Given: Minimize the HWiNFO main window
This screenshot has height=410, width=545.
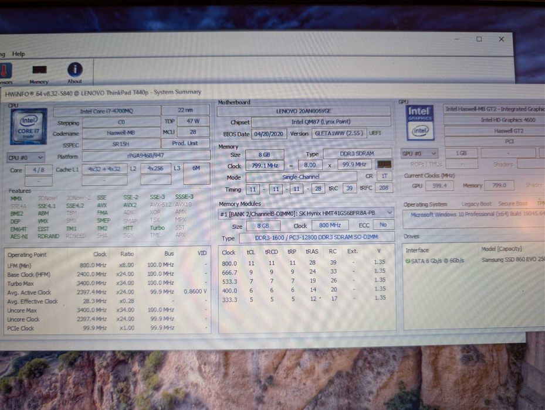Looking at the screenshot, I should coord(457,39).
